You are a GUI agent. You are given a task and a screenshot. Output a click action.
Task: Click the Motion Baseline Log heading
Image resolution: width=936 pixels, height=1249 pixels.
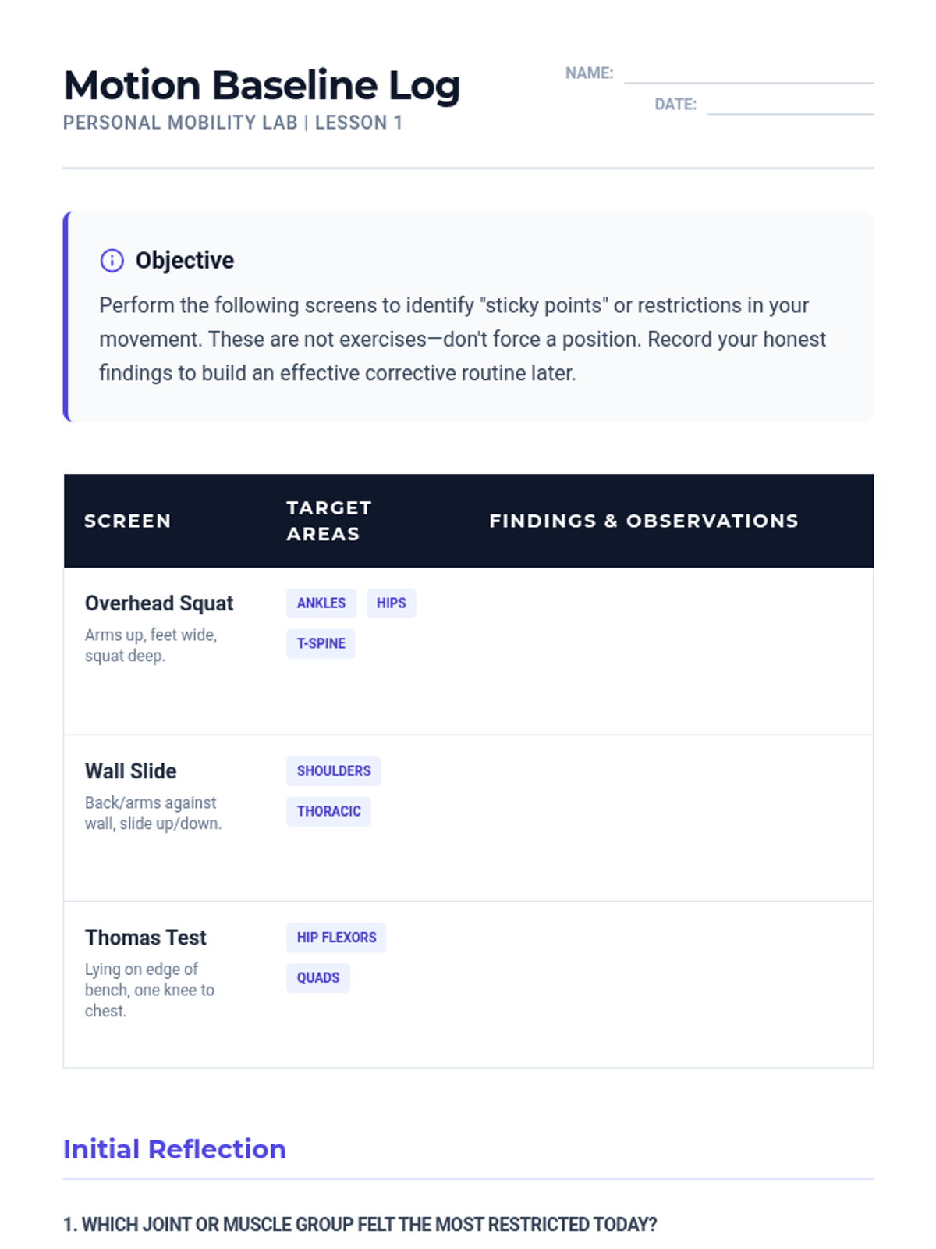pyautogui.click(x=261, y=85)
